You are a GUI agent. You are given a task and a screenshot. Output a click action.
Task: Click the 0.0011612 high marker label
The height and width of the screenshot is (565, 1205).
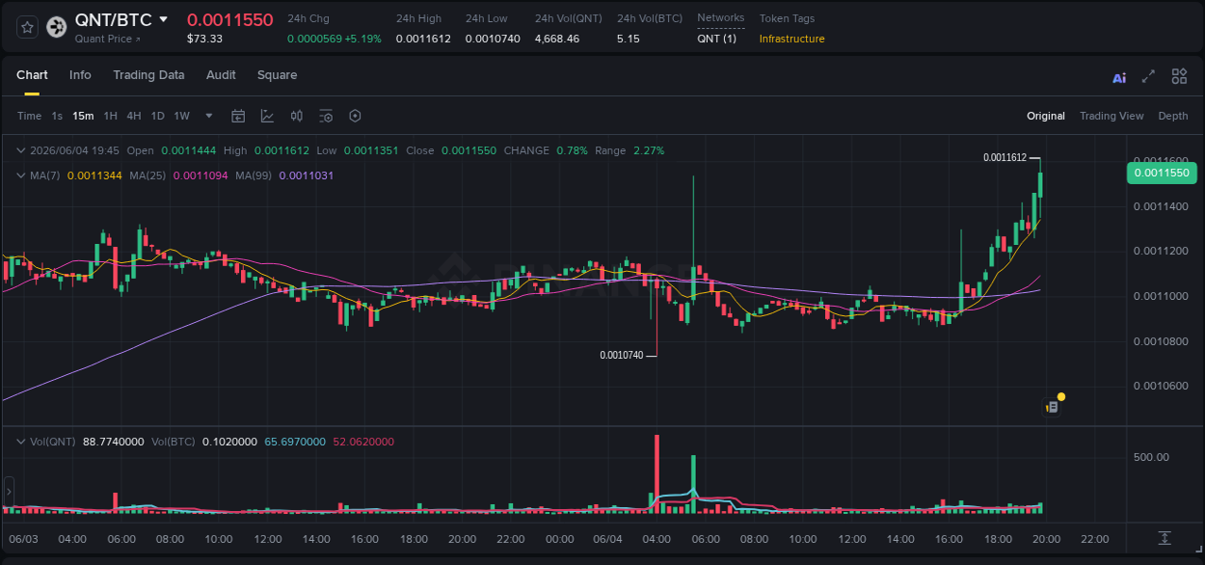coord(1004,157)
